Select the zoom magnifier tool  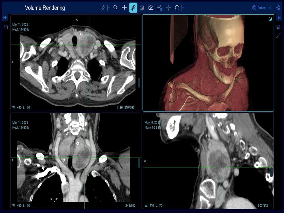116,8
